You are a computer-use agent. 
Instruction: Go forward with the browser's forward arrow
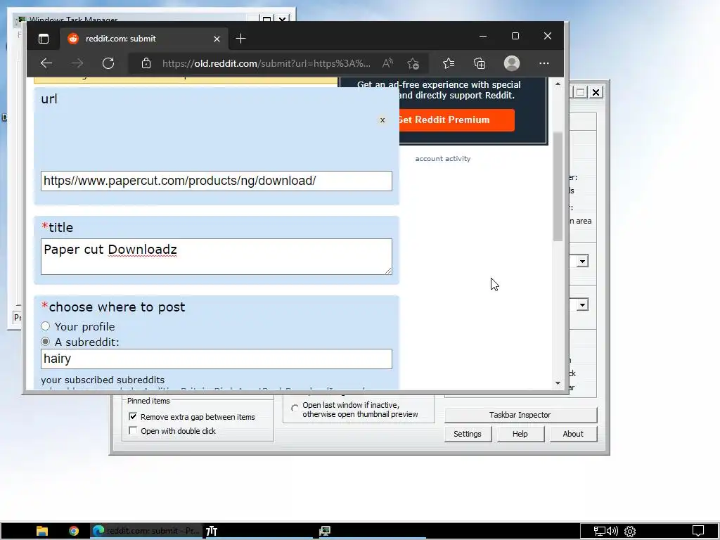[x=77, y=63]
